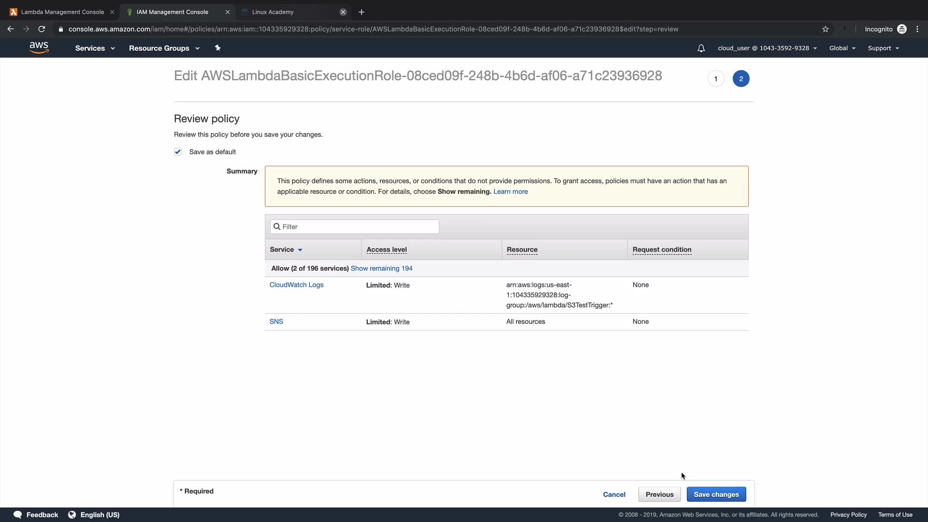Image resolution: width=928 pixels, height=522 pixels.
Task: Click the pin shortcuts icon in navbar
Action: pos(217,48)
